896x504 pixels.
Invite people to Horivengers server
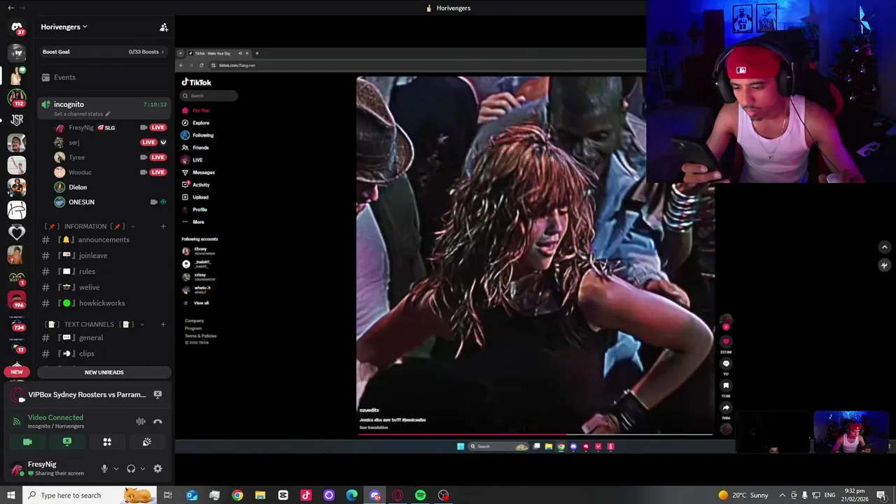pos(164,27)
